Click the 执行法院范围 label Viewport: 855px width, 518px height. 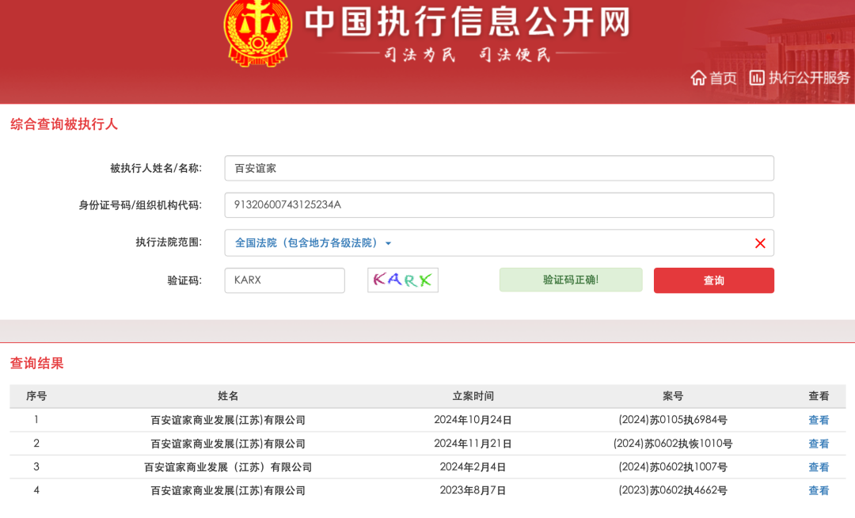[x=169, y=242]
